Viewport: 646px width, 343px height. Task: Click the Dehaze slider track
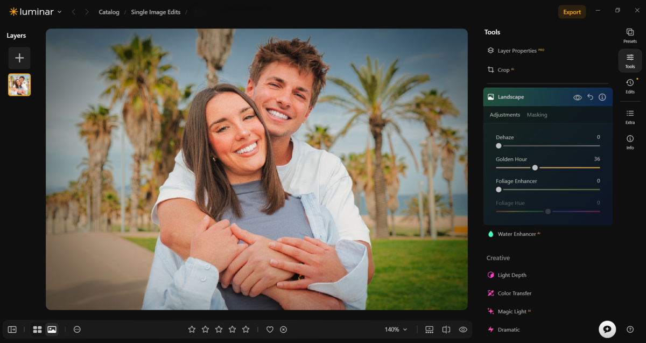548,145
